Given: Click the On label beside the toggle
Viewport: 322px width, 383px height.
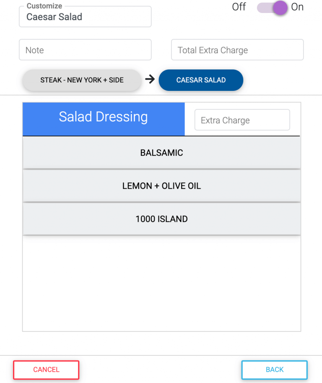Looking at the screenshot, I should [297, 7].
